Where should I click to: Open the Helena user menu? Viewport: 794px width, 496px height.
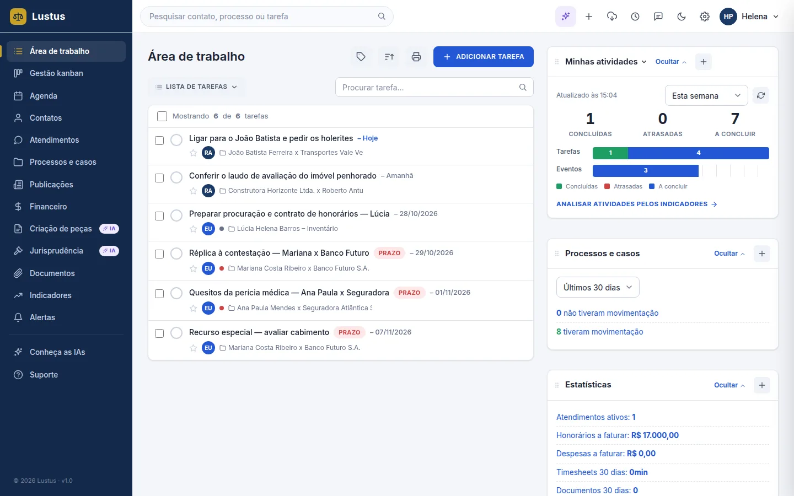(x=750, y=17)
